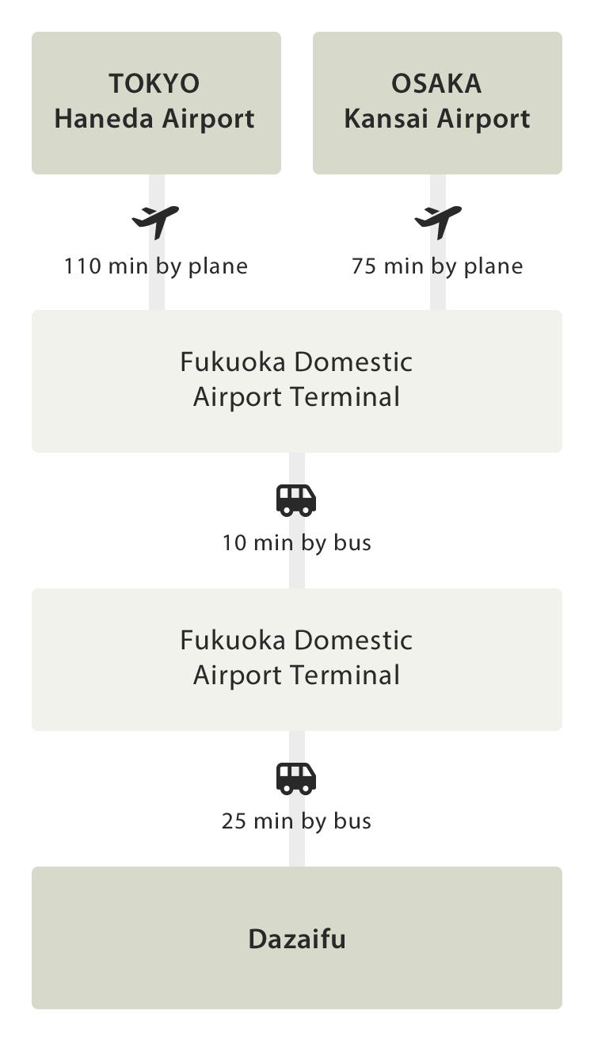Click the bus icon above 10 min label

[x=296, y=500]
